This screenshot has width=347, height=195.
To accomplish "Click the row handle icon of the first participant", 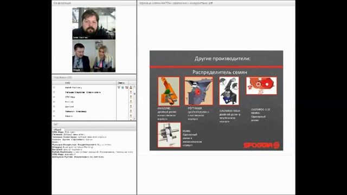I will [x=54, y=88].
